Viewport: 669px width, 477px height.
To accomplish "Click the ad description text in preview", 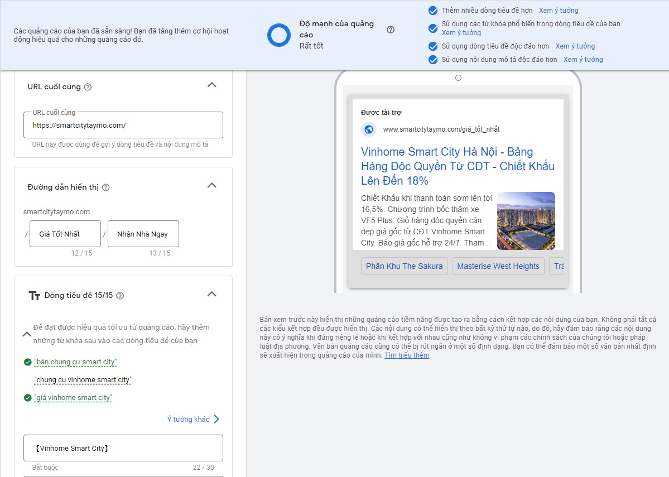I will [427, 220].
